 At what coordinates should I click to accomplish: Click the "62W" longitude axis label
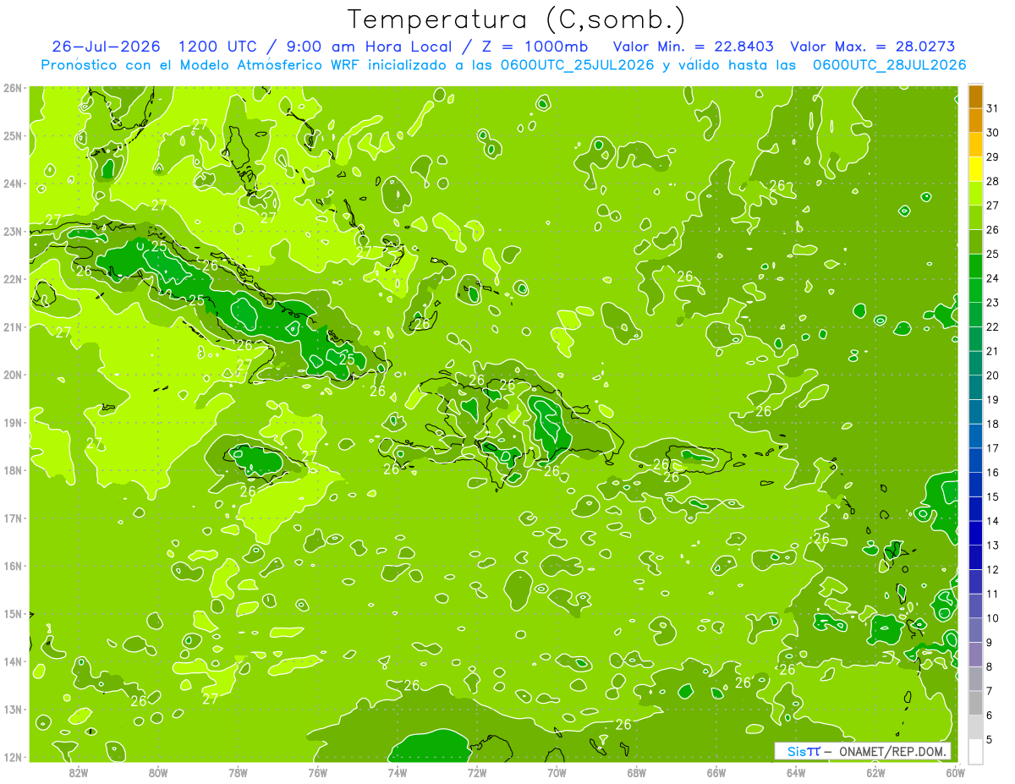point(875,773)
